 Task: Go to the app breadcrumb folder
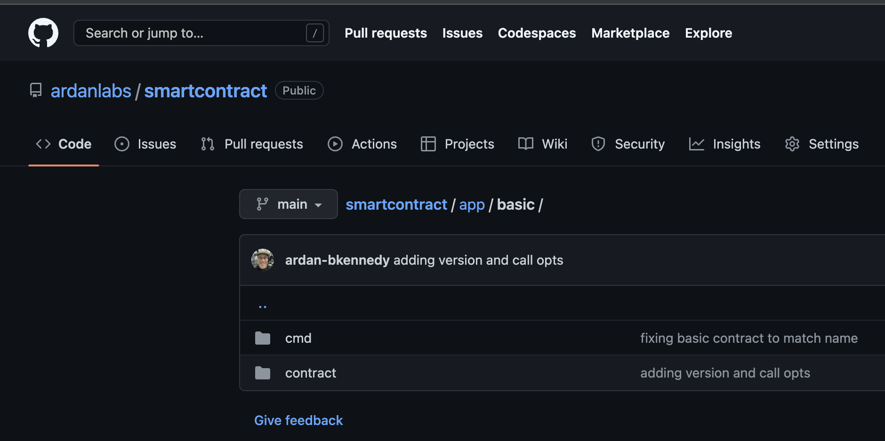tap(472, 205)
